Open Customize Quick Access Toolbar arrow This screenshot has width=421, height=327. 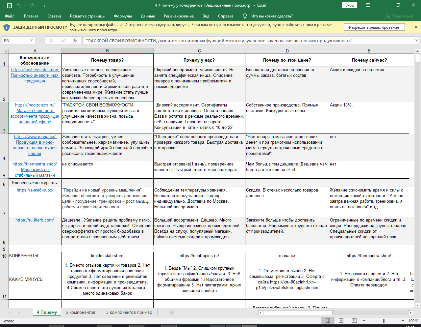[44, 6]
